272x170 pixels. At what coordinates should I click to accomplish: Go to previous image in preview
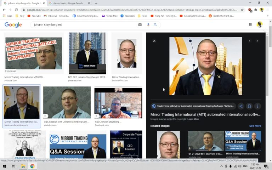click(249, 41)
